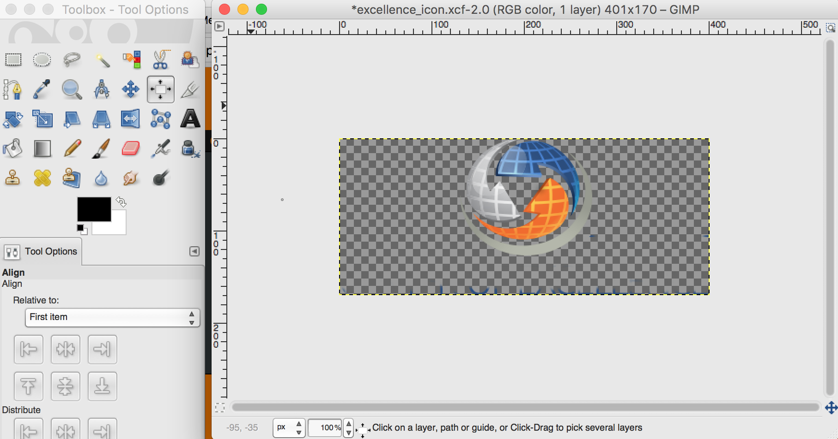Click the vertical canvas scrollbar
This screenshot has width=838, height=439.
830,217
